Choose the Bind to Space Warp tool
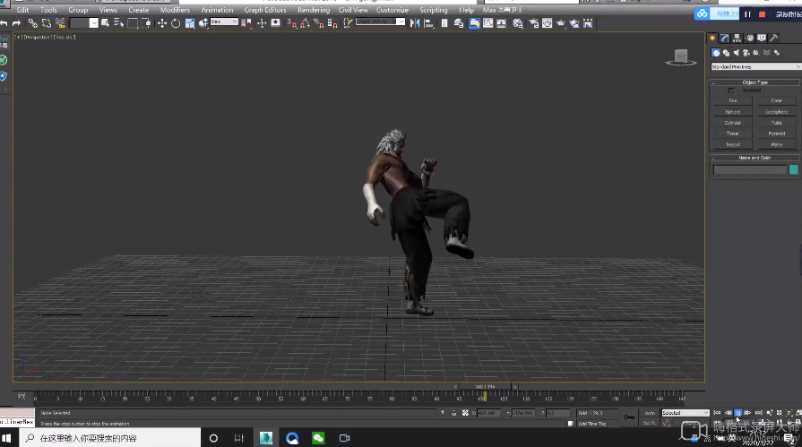Viewport: 802px width, 447px height. pos(60,23)
